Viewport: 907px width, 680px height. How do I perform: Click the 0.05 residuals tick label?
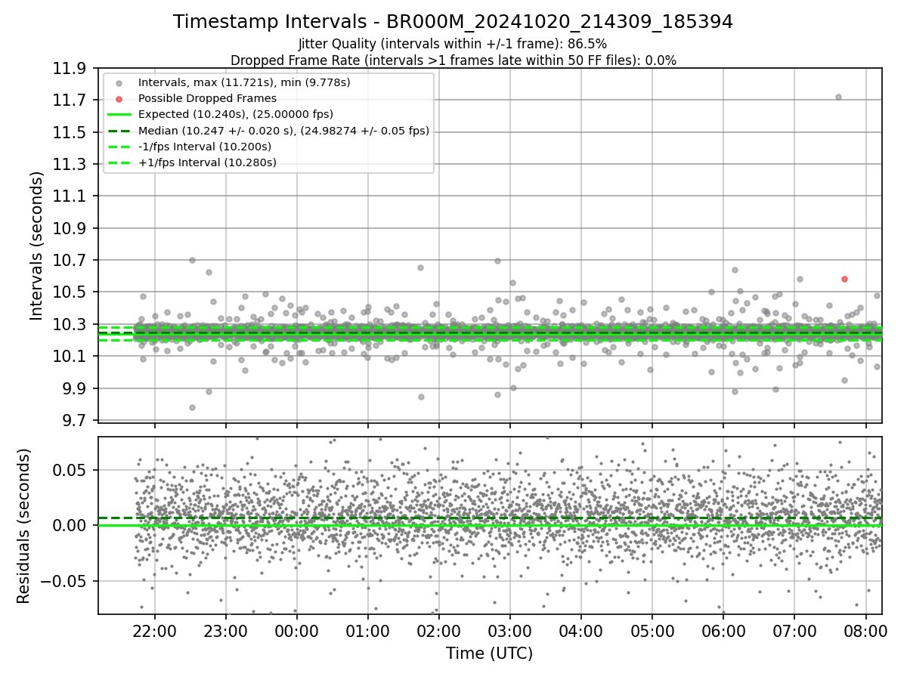pyautogui.click(x=70, y=470)
